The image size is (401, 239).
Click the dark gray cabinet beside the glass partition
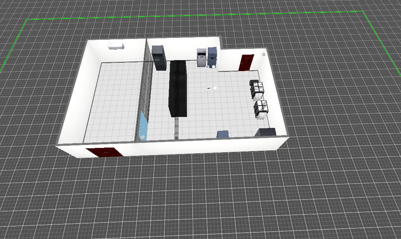pos(159,58)
